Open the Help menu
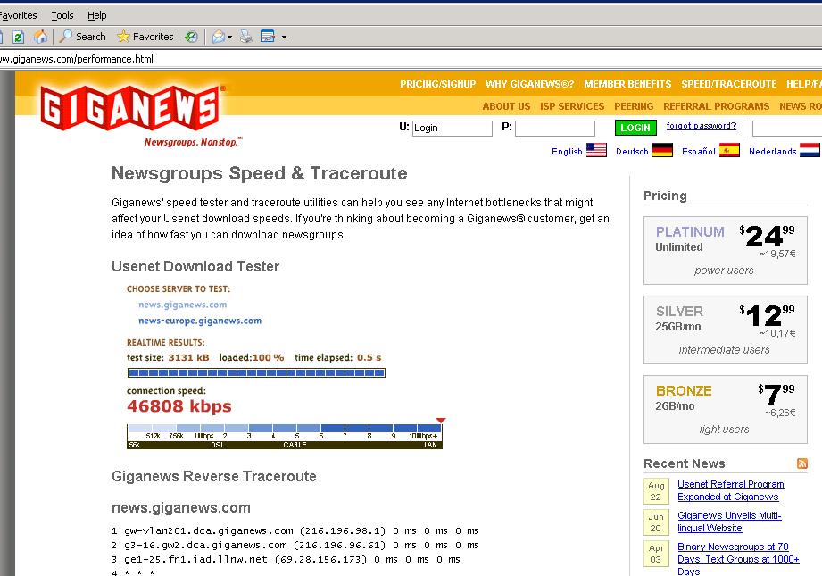Viewport: 822px width, 576px height. [97, 15]
